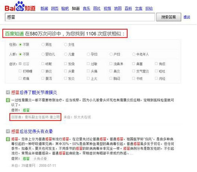
Task: Click the 头有点晕 symptom tag
Action: coord(40,159)
